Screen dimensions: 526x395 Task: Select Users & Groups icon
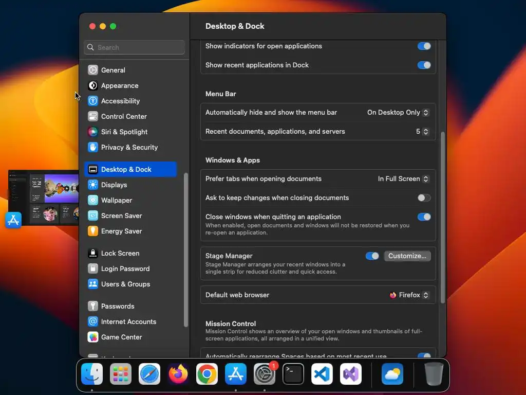(x=93, y=284)
